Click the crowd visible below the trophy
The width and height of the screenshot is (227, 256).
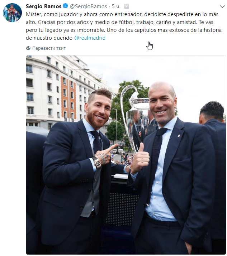122,158
